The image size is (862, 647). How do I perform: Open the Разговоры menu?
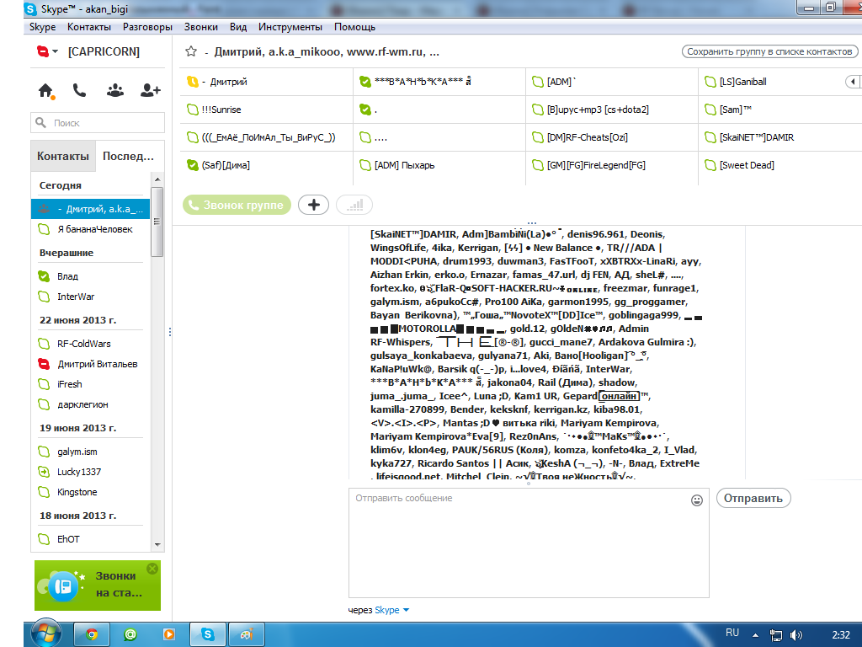pyautogui.click(x=147, y=27)
